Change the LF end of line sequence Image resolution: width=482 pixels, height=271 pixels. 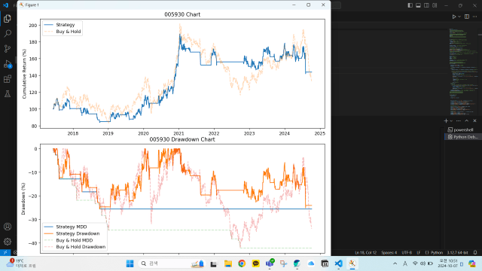coord(419,253)
